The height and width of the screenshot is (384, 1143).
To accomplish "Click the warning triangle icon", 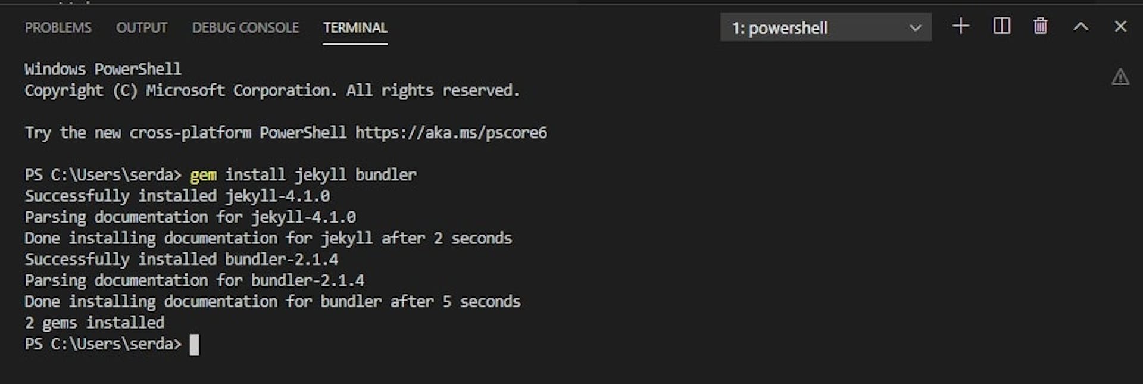I will click(x=1120, y=77).
